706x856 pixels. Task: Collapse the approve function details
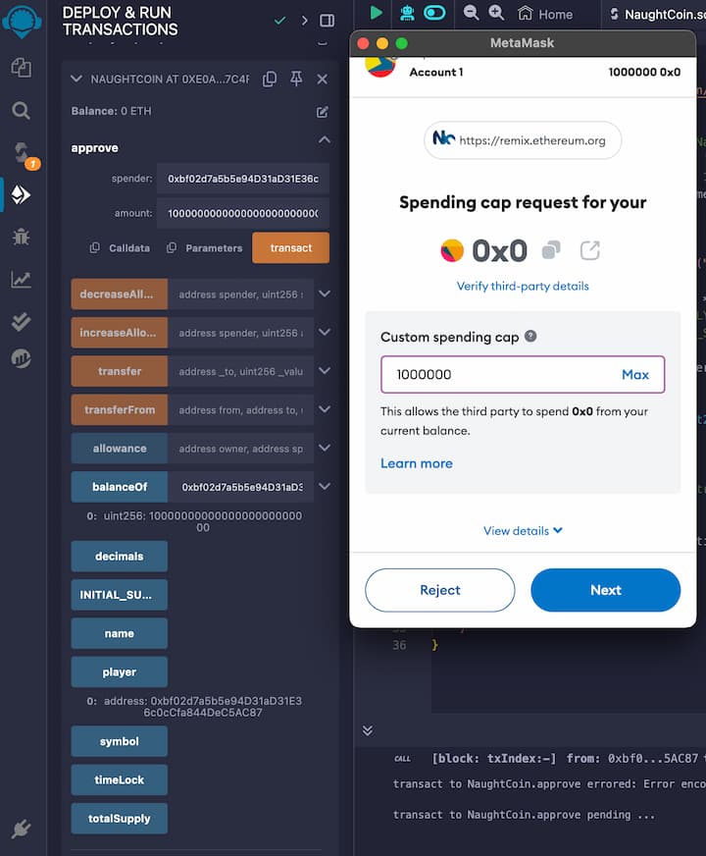[324, 139]
